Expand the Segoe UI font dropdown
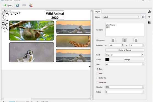Screen dimensions: 153x102 coord(143,55)
